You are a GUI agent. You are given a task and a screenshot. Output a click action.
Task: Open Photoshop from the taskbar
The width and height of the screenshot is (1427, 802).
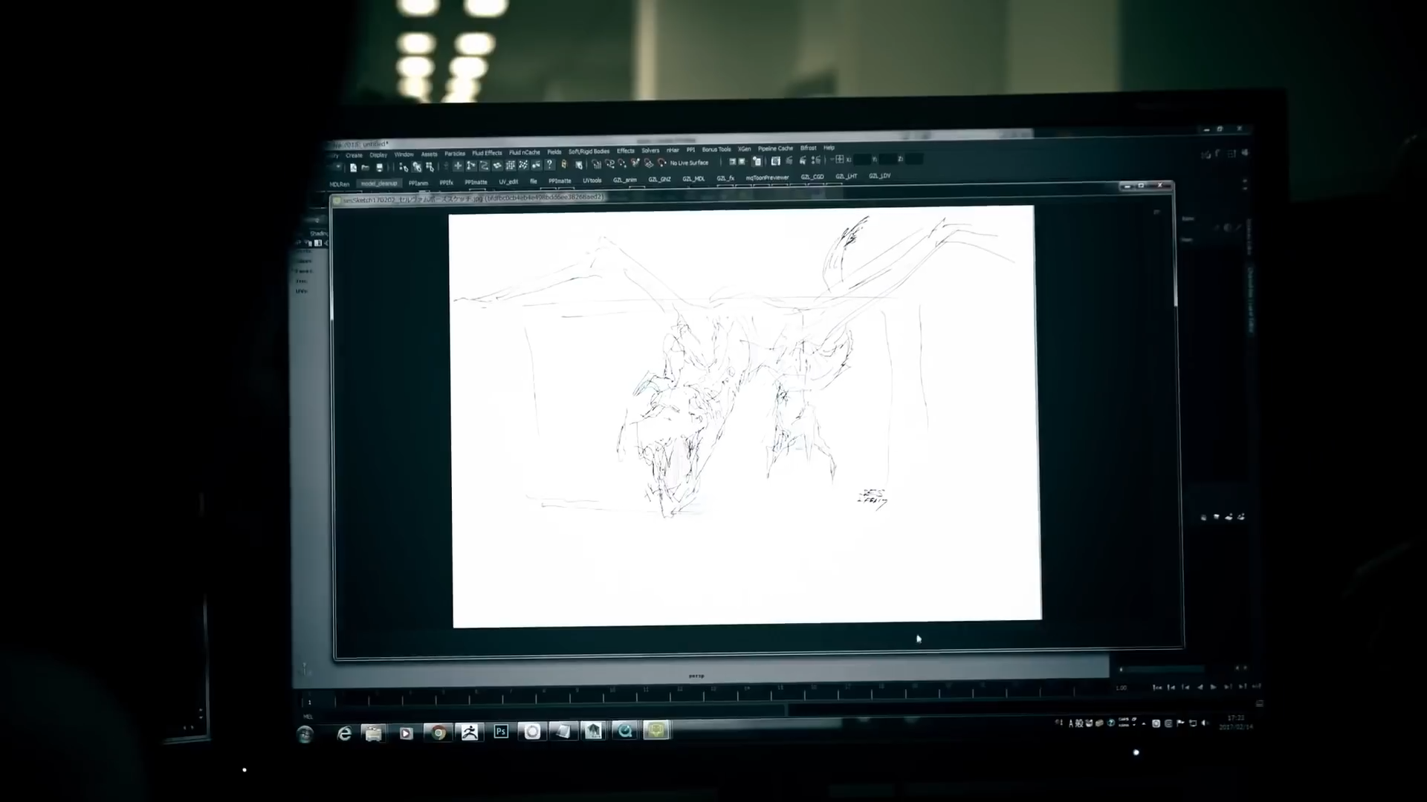click(x=501, y=731)
